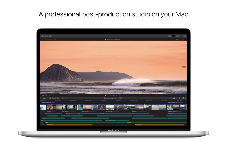Select the Forest Evening audio clip
The width and height of the screenshot is (227, 142).
point(72,116)
